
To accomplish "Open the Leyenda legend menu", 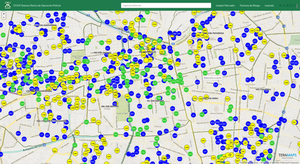I will 269,6.
